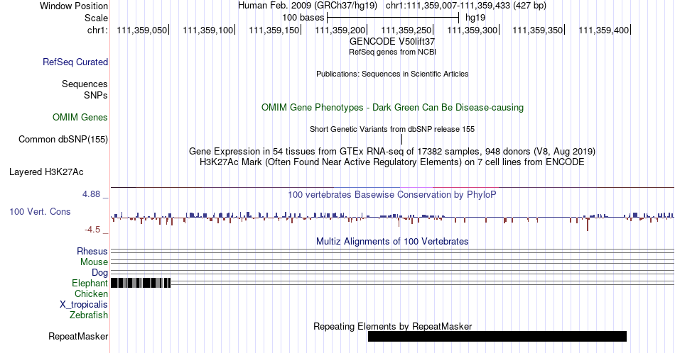Click the GENCODE V50lift37 track title

[392, 42]
